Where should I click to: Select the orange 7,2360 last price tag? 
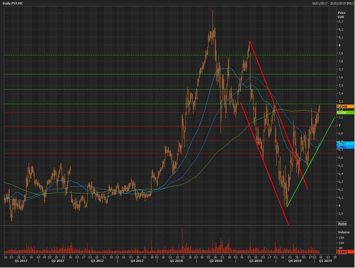(345, 107)
